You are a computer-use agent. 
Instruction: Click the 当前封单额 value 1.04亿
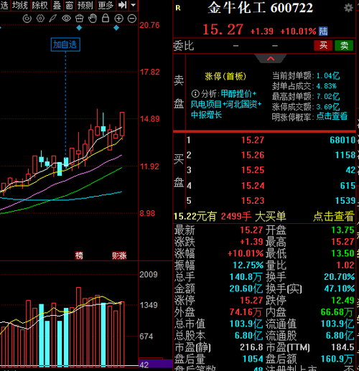pyautogui.click(x=328, y=76)
